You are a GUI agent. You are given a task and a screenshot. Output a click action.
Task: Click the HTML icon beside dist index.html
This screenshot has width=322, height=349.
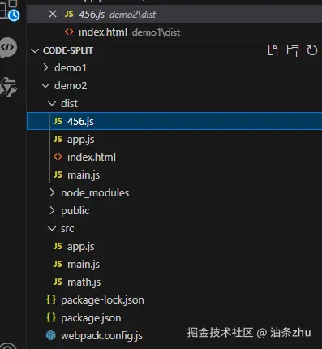(x=58, y=157)
